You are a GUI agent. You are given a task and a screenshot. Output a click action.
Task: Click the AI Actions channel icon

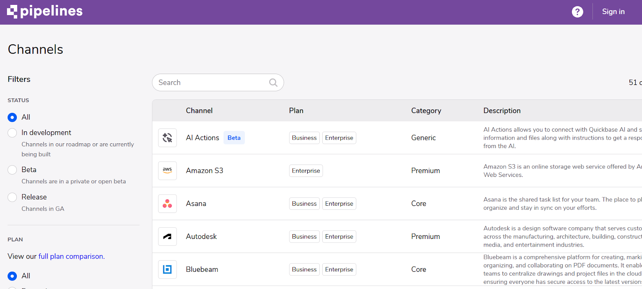tap(167, 138)
